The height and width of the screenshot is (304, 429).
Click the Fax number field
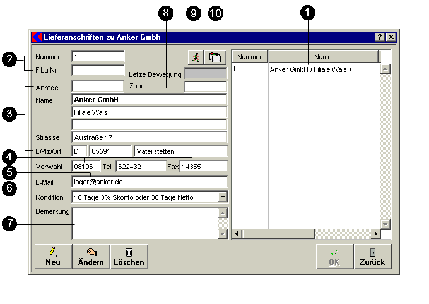203,167
